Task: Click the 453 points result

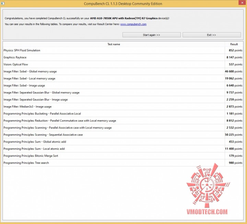Action: [x=235, y=142]
